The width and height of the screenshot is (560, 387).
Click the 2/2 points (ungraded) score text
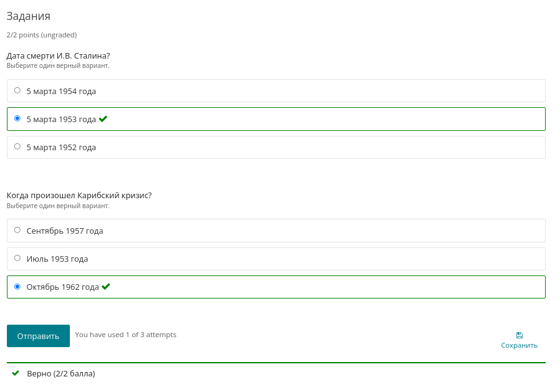[42, 35]
